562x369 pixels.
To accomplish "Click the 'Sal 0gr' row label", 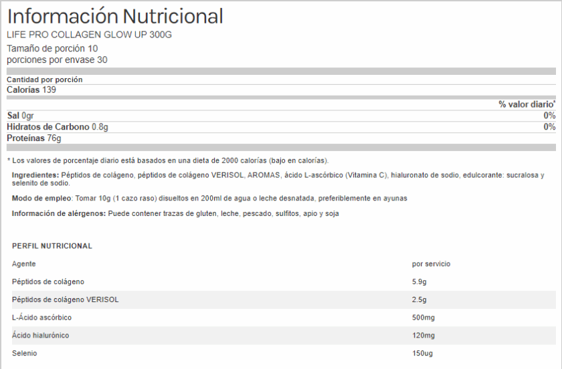I will (20, 116).
